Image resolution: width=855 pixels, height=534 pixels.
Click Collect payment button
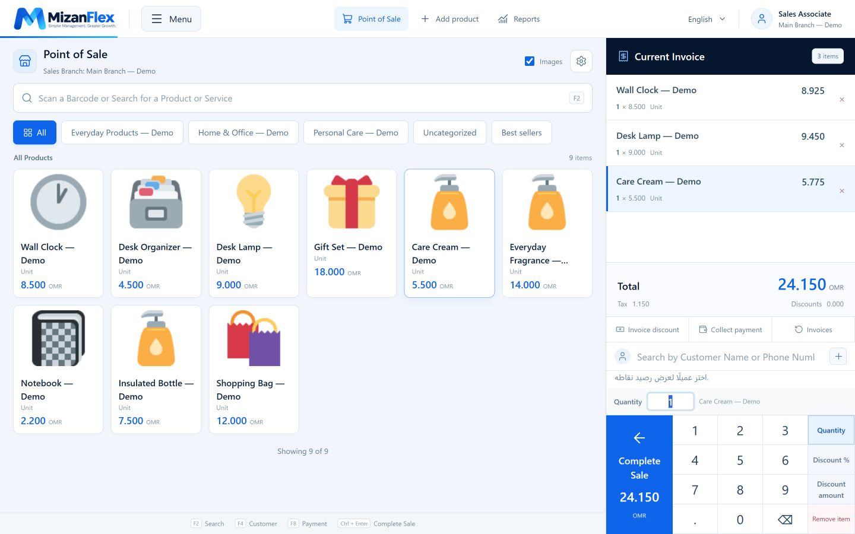point(730,329)
